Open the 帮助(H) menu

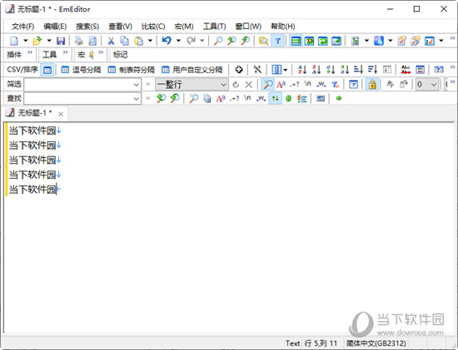coord(283,27)
